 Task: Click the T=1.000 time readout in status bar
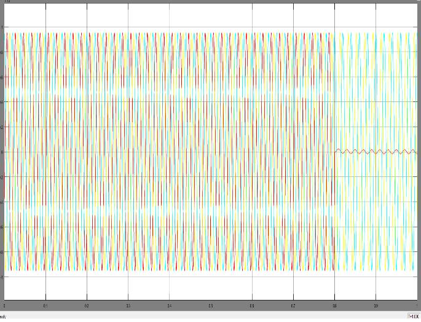414,316
